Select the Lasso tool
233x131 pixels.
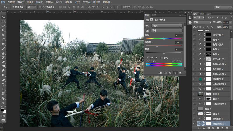tap(3, 26)
